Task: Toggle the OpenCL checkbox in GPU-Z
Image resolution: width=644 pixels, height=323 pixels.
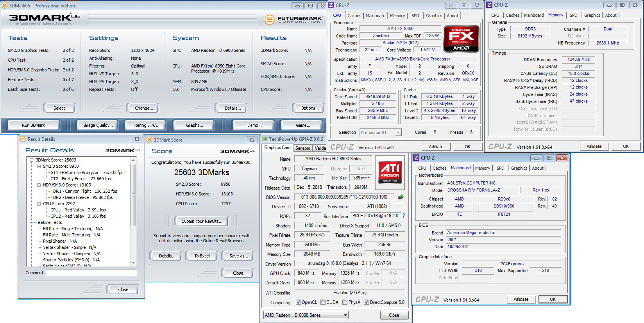Action: point(299,302)
